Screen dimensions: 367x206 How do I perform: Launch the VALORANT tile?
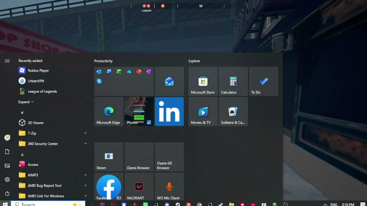(x=139, y=187)
